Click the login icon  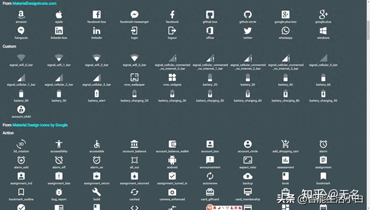coord(134,31)
